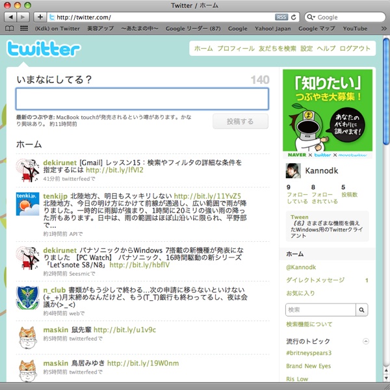
Task: Open @Kannodk mentions in sidebar
Action: [301, 267]
